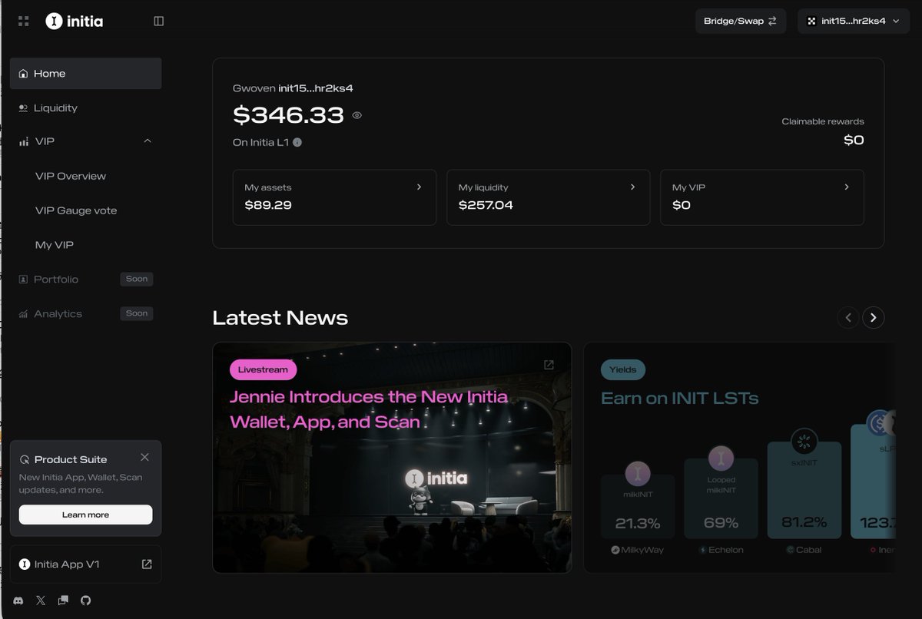The image size is (922, 619).
Task: Close the Product Suite notice
Action: 144,458
